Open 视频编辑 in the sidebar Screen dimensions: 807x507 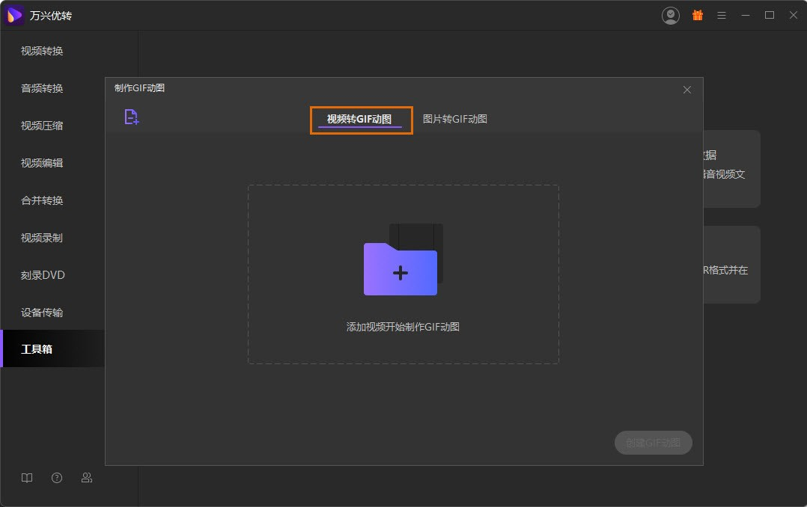coord(42,163)
